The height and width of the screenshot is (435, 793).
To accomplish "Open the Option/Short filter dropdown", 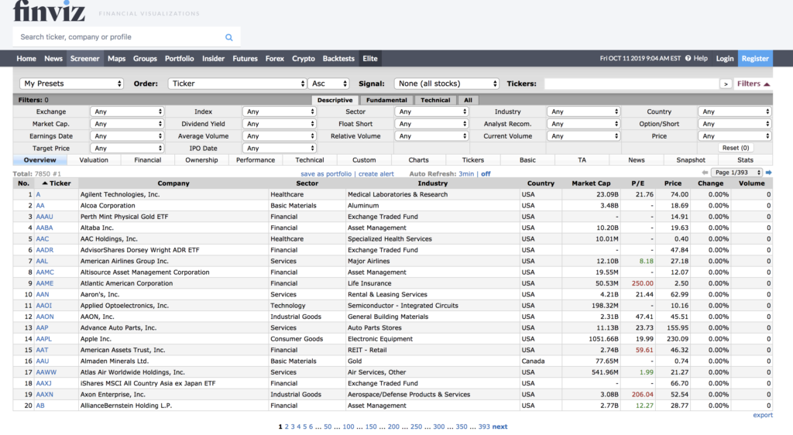I will (734, 124).
